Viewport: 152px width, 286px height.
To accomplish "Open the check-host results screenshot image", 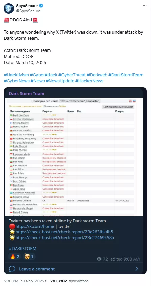I will click(x=74, y=157).
